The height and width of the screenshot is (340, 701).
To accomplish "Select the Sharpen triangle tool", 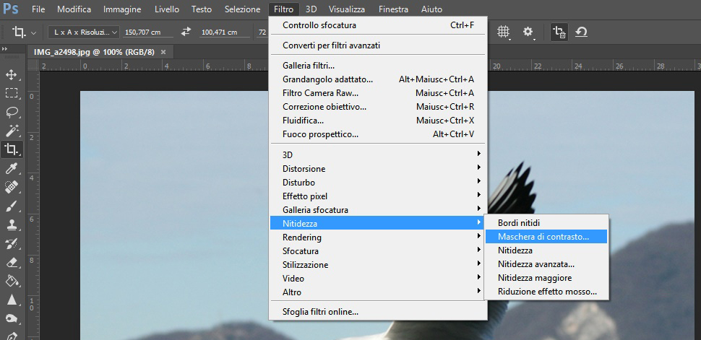I will coord(11,300).
